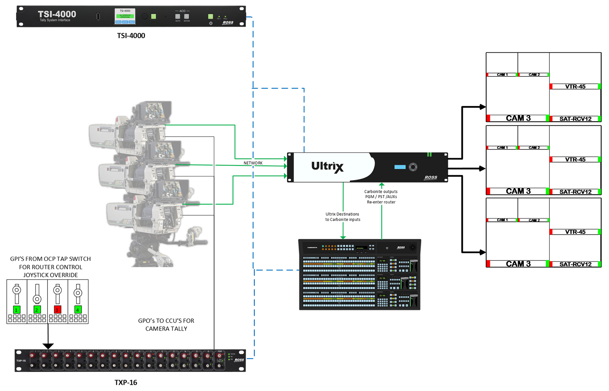Screen dimensions: 609x391
Task: Select SAT-RCV12 in the bottom multiviewer
Action: coord(575,264)
